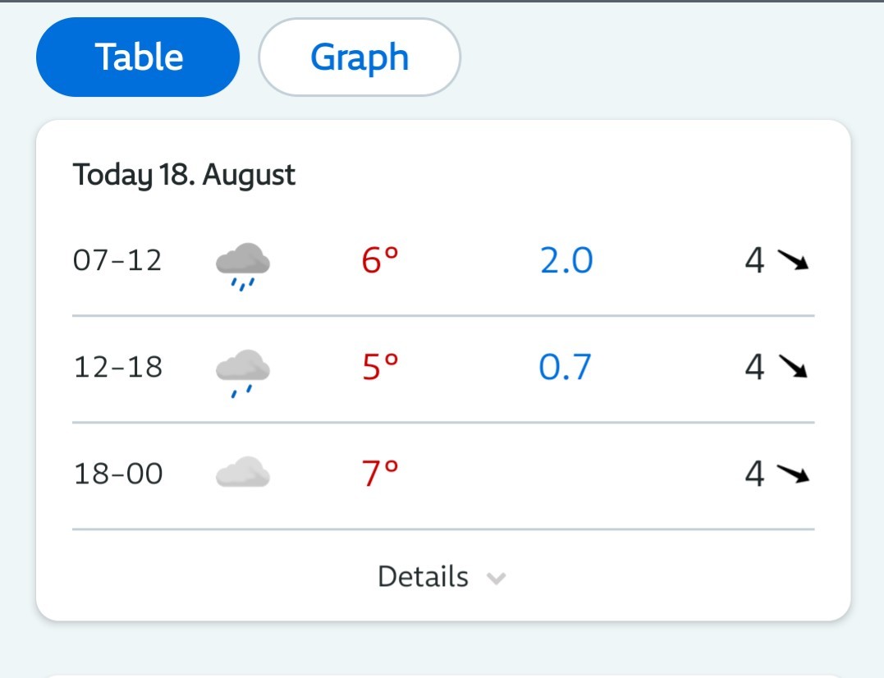Click the cloudy icon for 18-00
The image size is (884, 678).
[243, 472]
